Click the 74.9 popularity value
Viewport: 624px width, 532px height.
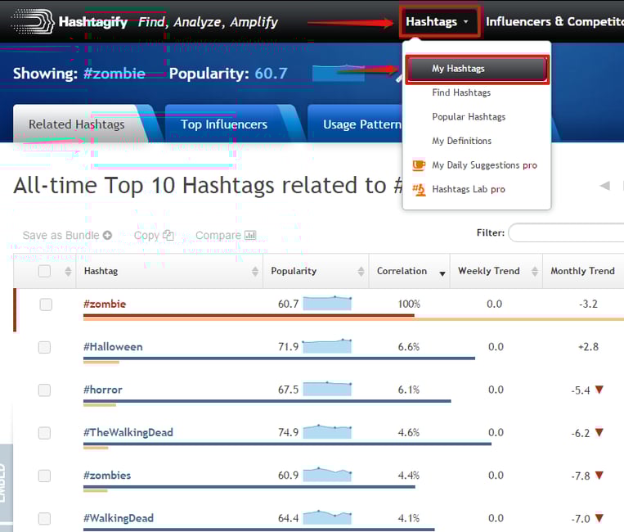[288, 432]
